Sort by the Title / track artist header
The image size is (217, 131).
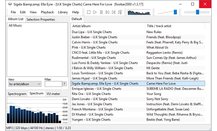click(x=175, y=26)
